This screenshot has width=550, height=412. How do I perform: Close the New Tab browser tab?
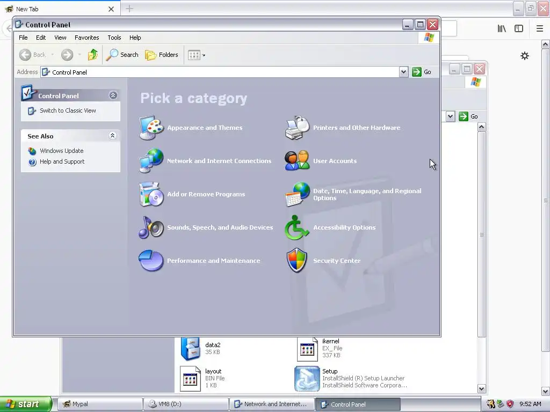coord(111,9)
